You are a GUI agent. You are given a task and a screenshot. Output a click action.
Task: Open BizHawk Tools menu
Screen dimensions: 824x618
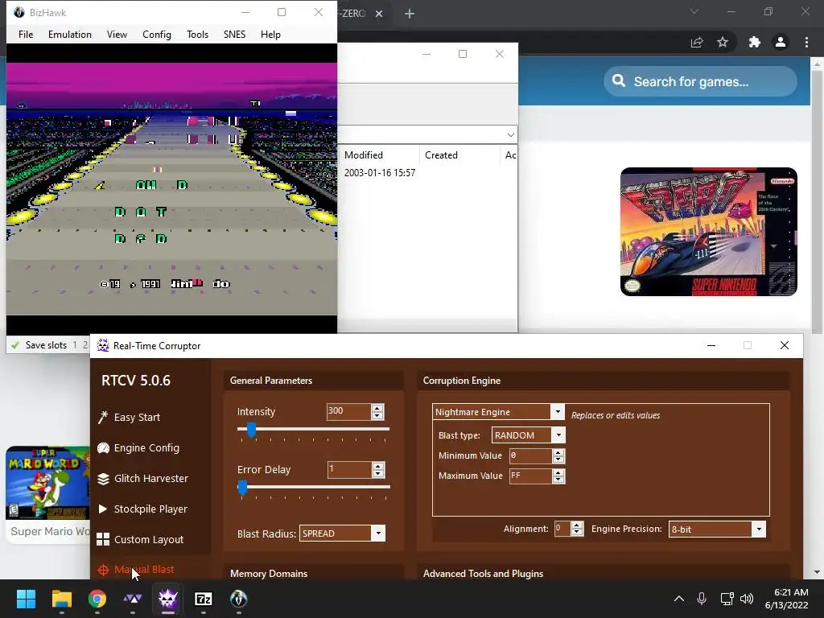pyautogui.click(x=198, y=34)
